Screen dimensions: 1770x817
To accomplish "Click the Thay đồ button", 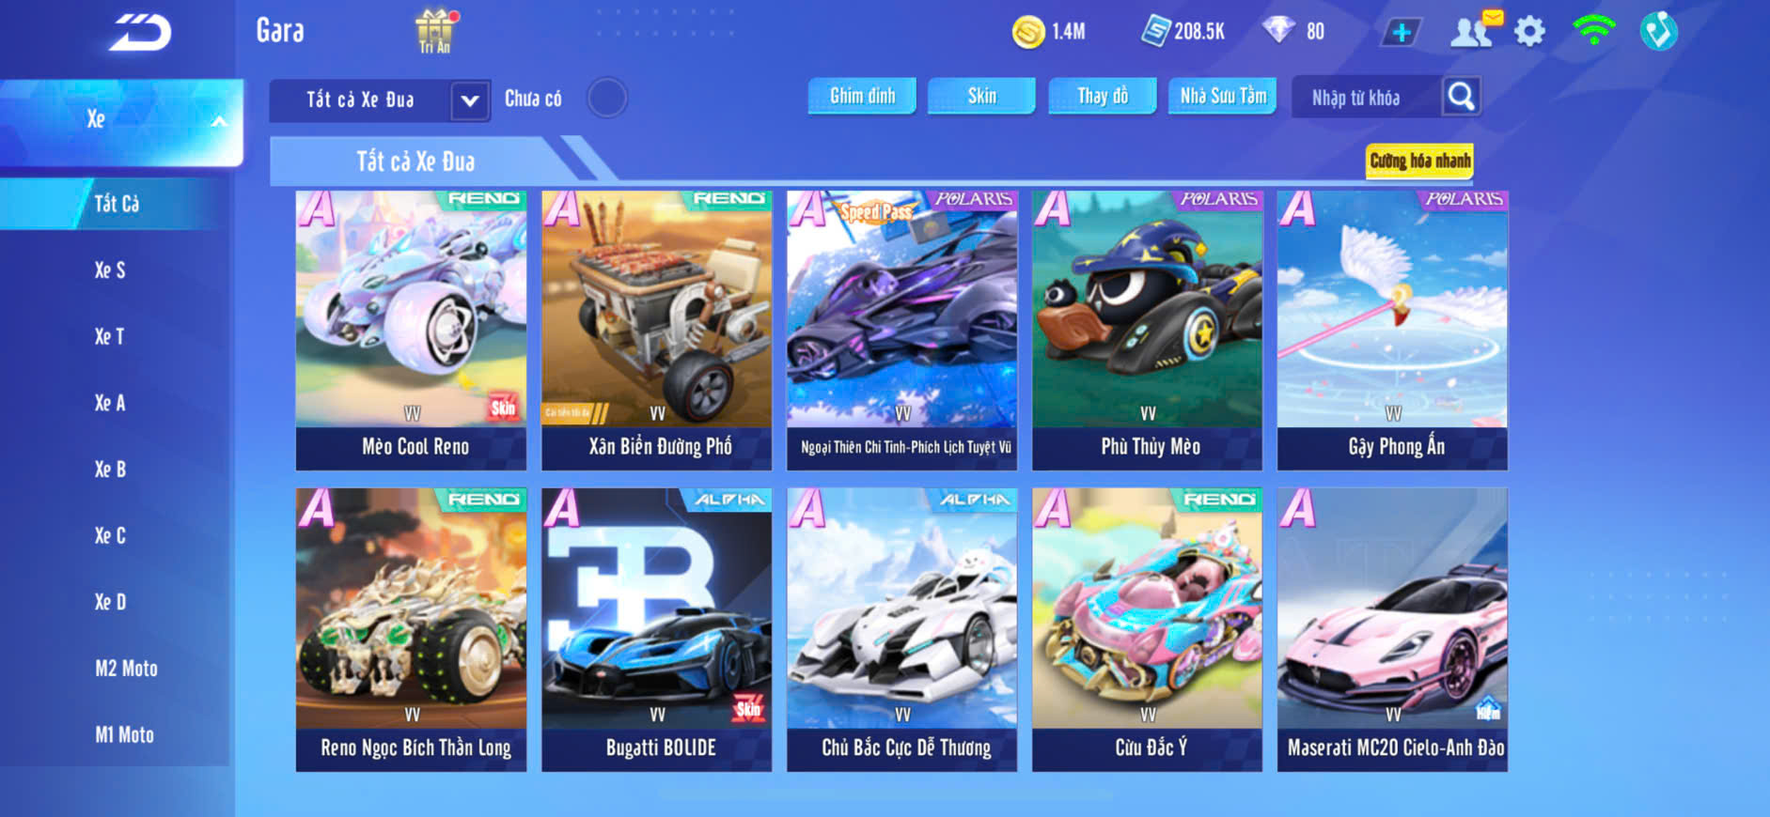I will coord(1103,96).
